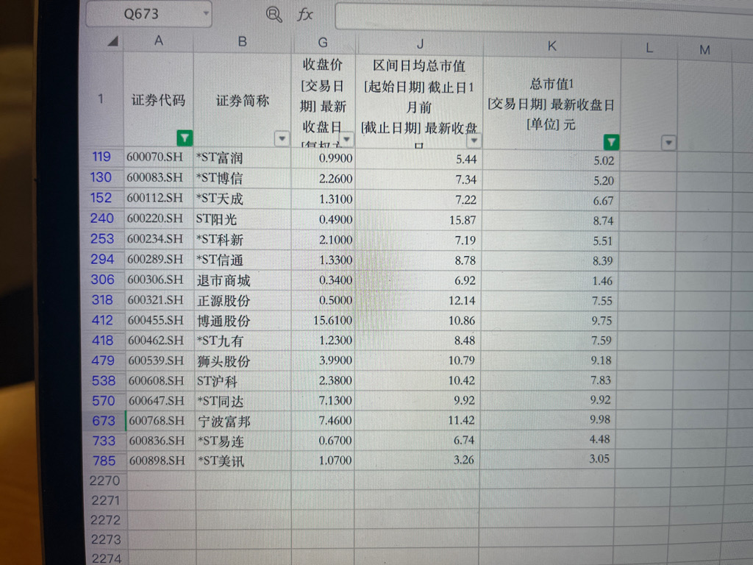Click the fx insert function icon
The image size is (753, 565).
(x=305, y=15)
